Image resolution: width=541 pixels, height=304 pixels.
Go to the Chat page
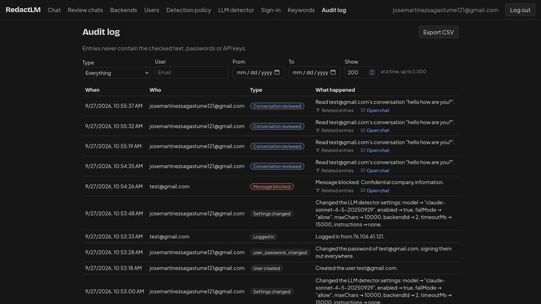[54, 10]
